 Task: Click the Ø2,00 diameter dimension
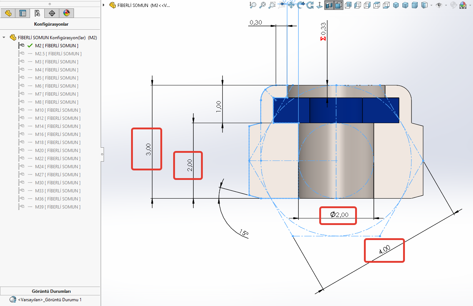(339, 215)
